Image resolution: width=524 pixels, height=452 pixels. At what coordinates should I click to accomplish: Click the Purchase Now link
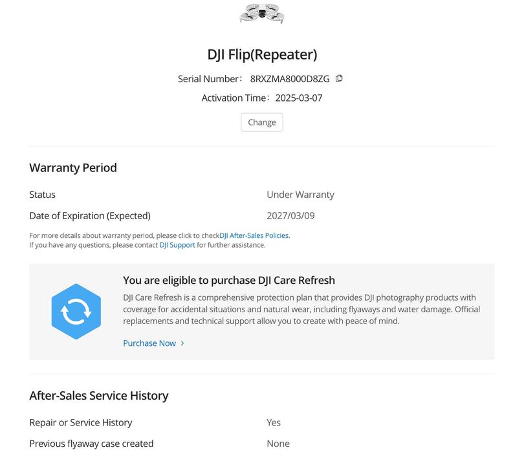[x=149, y=343]
